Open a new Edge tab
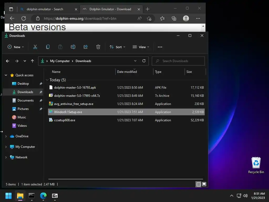This screenshot has width=269, height=202. (x=147, y=9)
